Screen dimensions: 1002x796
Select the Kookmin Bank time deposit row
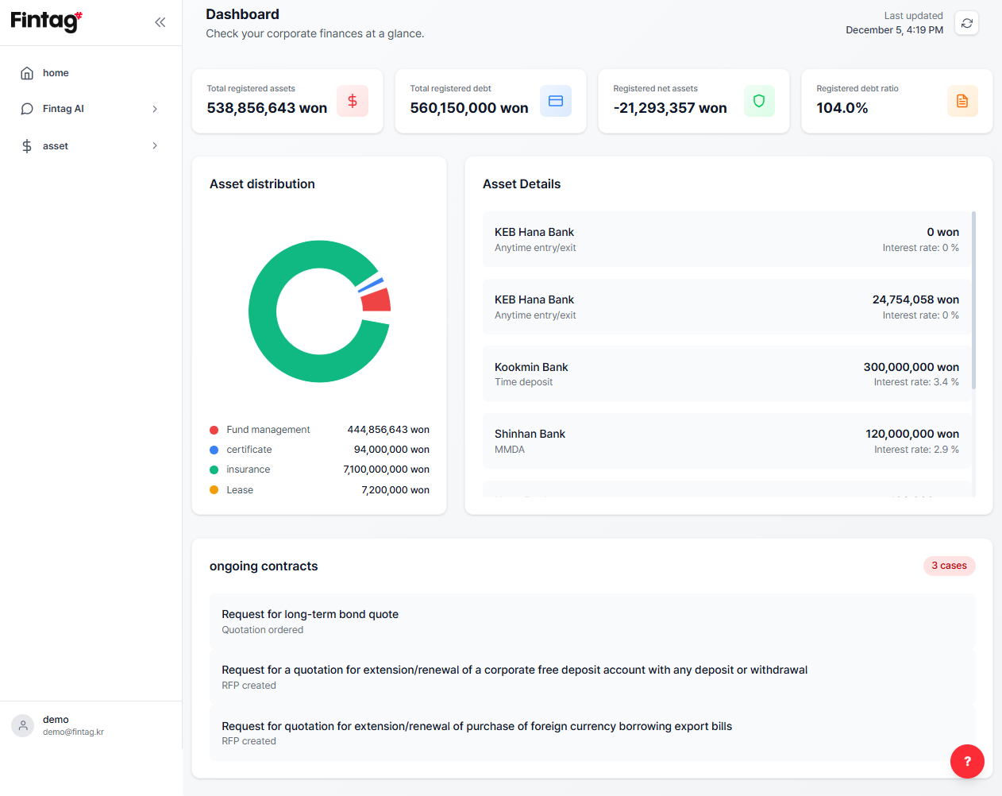tap(726, 373)
